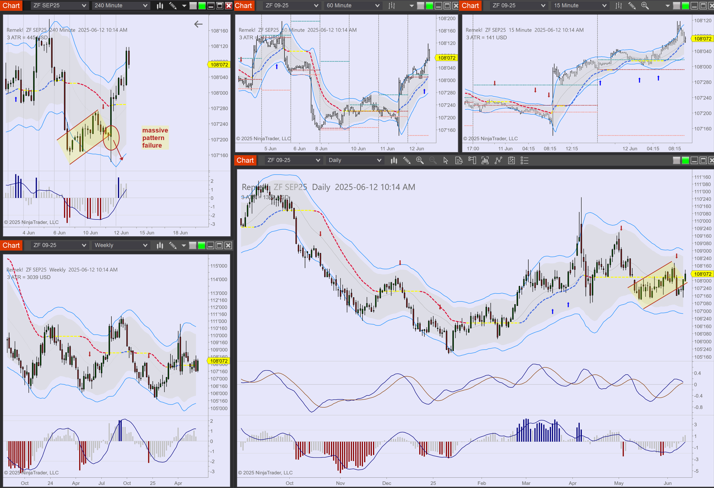The height and width of the screenshot is (488, 714).
Task: Click drawing tools pencil on Daily chart
Action: pyautogui.click(x=407, y=160)
